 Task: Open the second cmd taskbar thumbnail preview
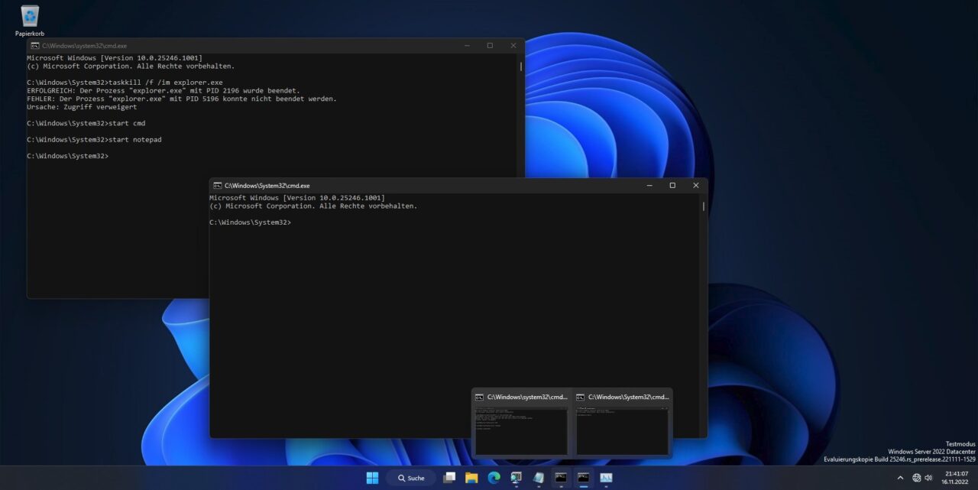tap(622, 424)
